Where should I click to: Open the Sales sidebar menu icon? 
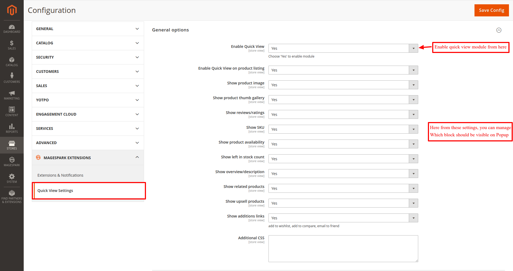12,43
